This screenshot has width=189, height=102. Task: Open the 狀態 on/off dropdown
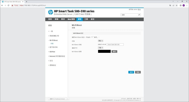point(101,41)
